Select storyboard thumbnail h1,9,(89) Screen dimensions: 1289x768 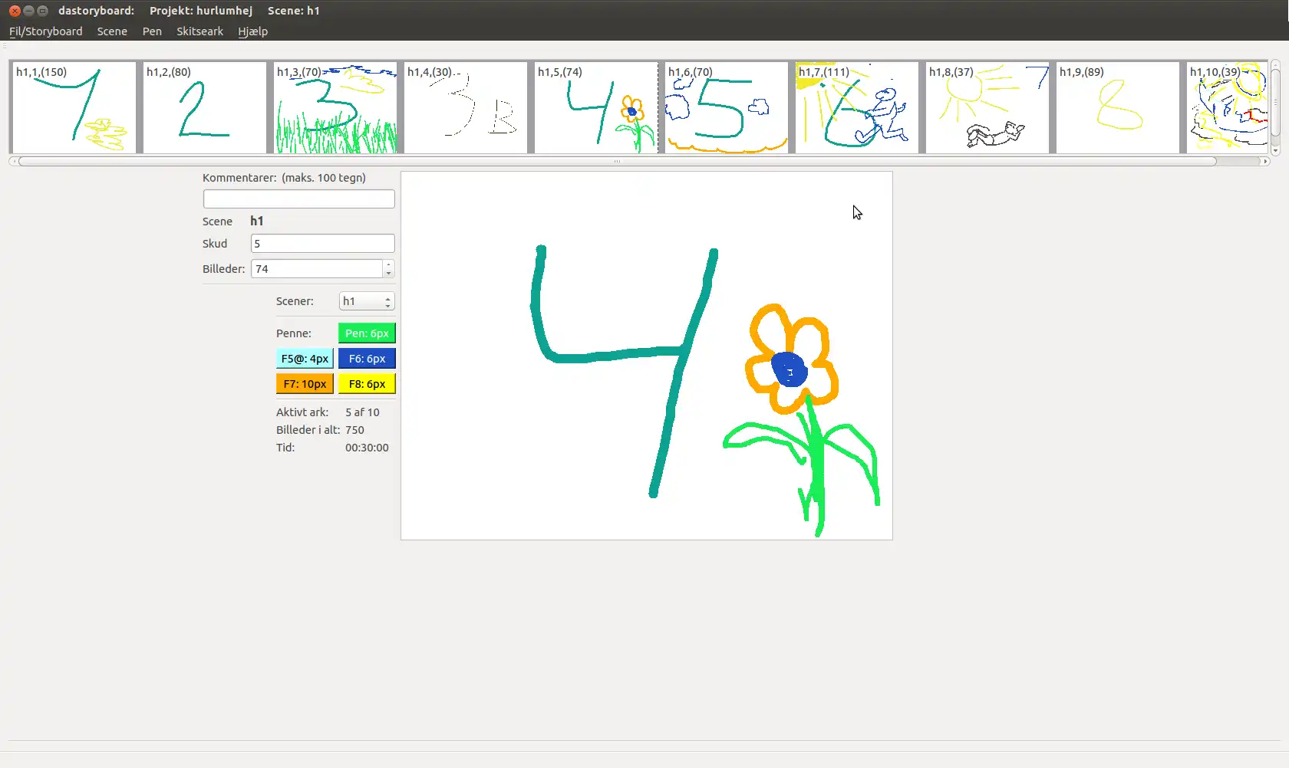1118,108
